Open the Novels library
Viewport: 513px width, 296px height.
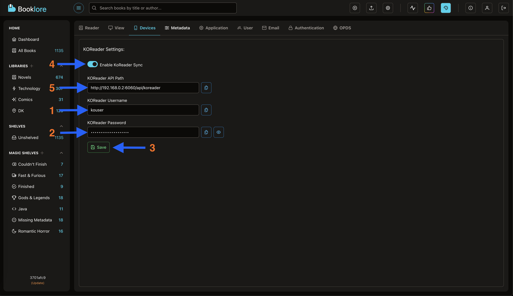coord(37,77)
